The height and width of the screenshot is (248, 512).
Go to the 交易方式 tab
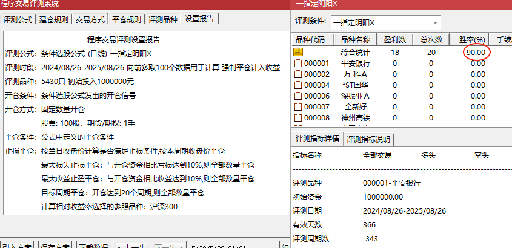pyautogui.click(x=90, y=19)
